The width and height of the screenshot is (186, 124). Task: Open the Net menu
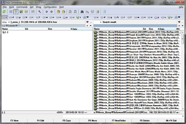click(x=32, y=7)
